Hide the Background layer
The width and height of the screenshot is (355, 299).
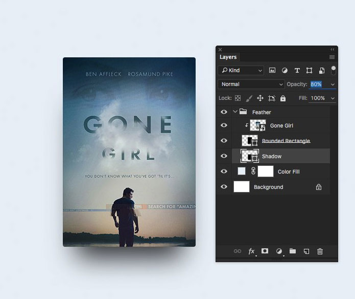(x=224, y=187)
